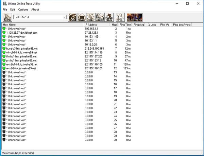Open the Edit menu

13,10
